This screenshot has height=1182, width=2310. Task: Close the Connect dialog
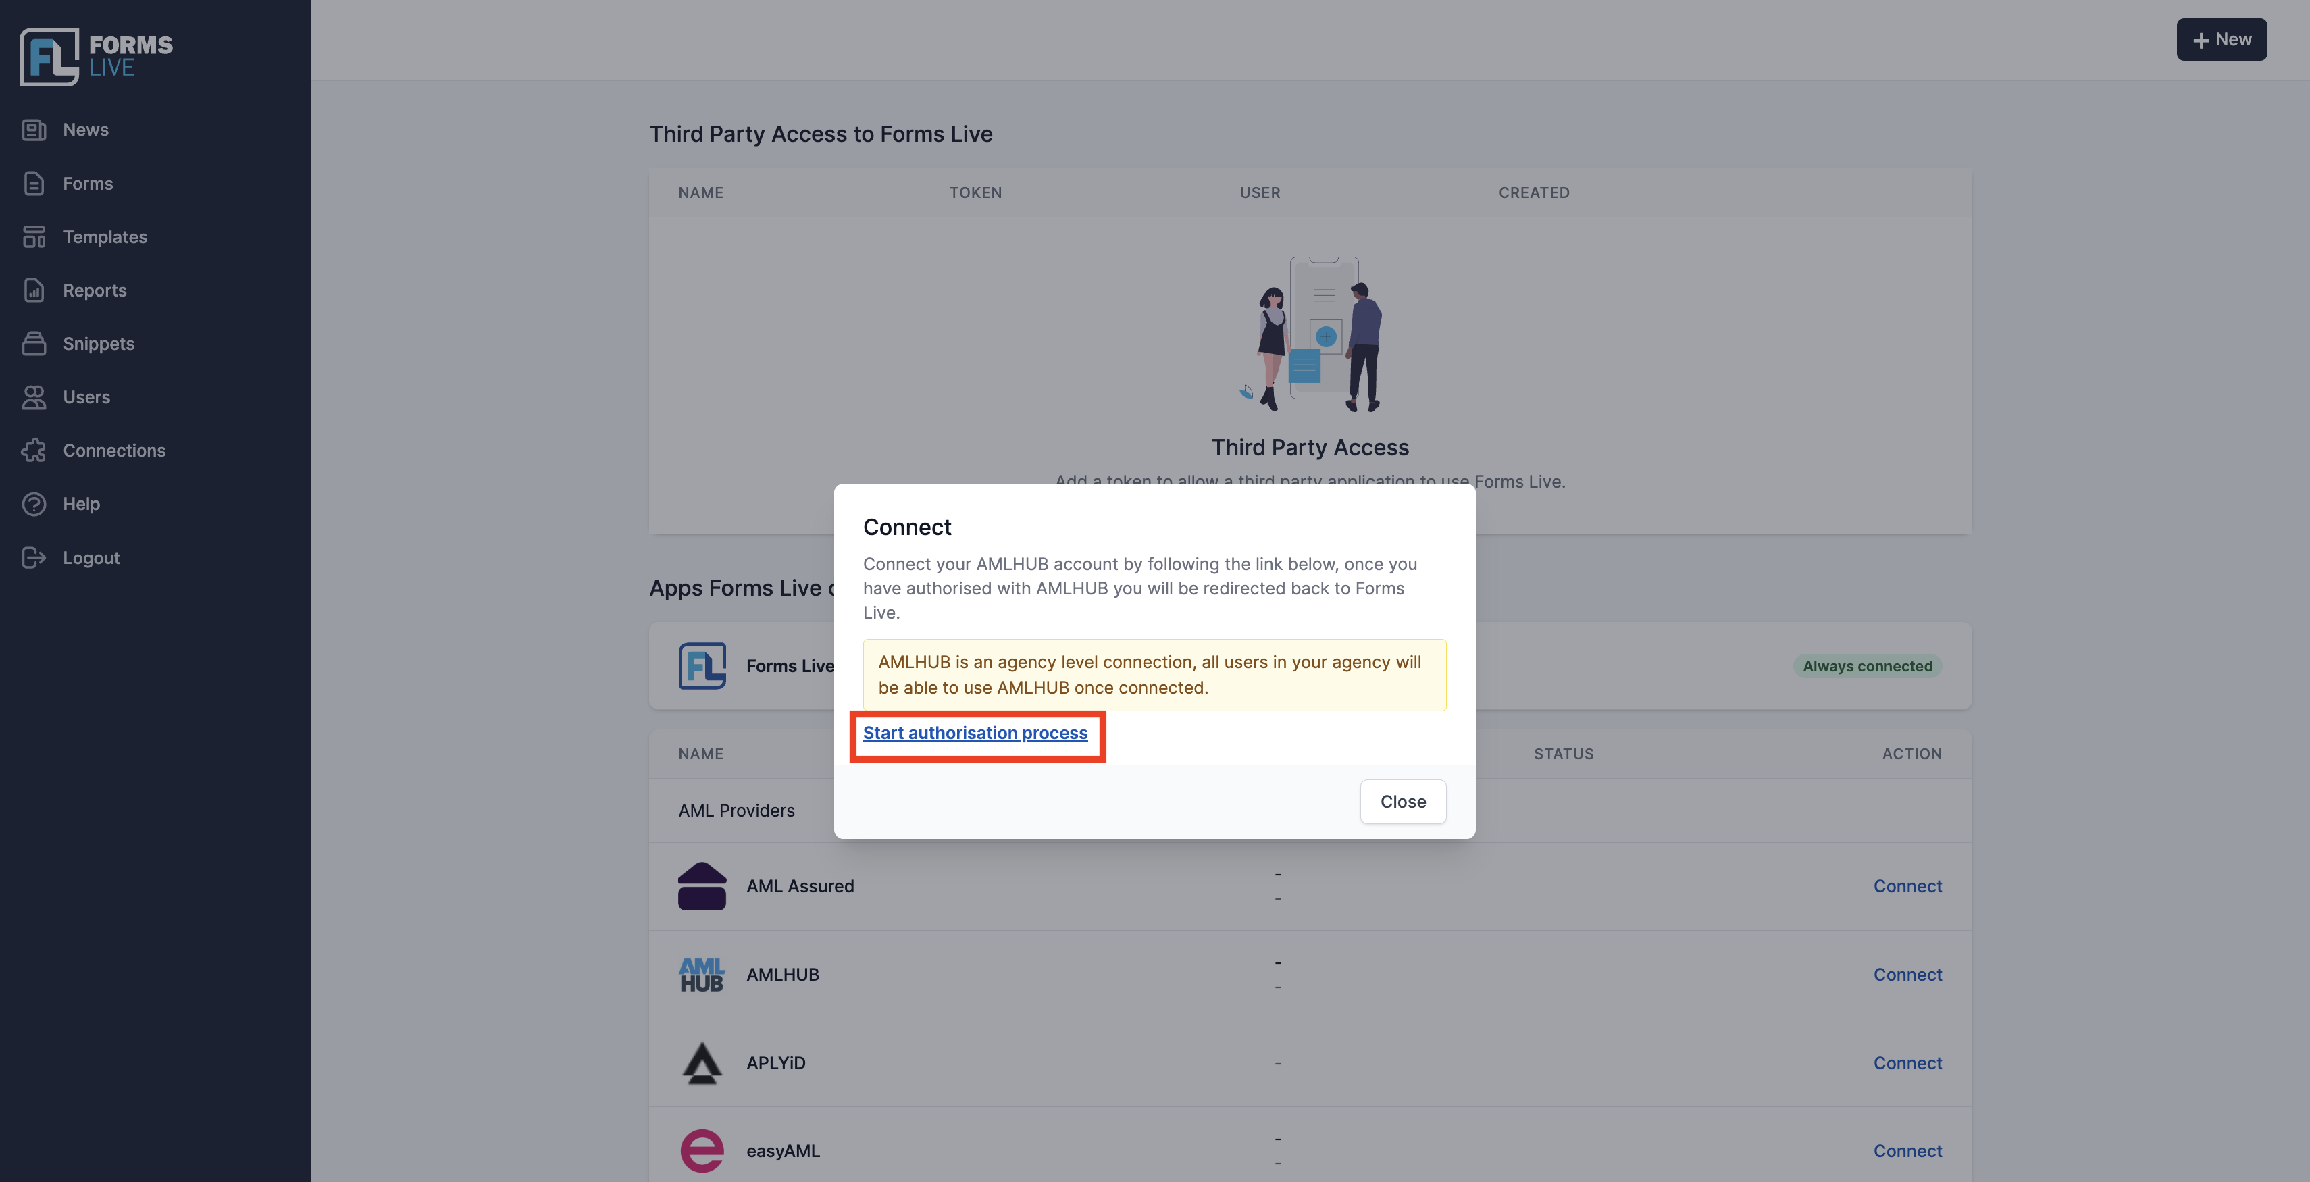point(1402,802)
